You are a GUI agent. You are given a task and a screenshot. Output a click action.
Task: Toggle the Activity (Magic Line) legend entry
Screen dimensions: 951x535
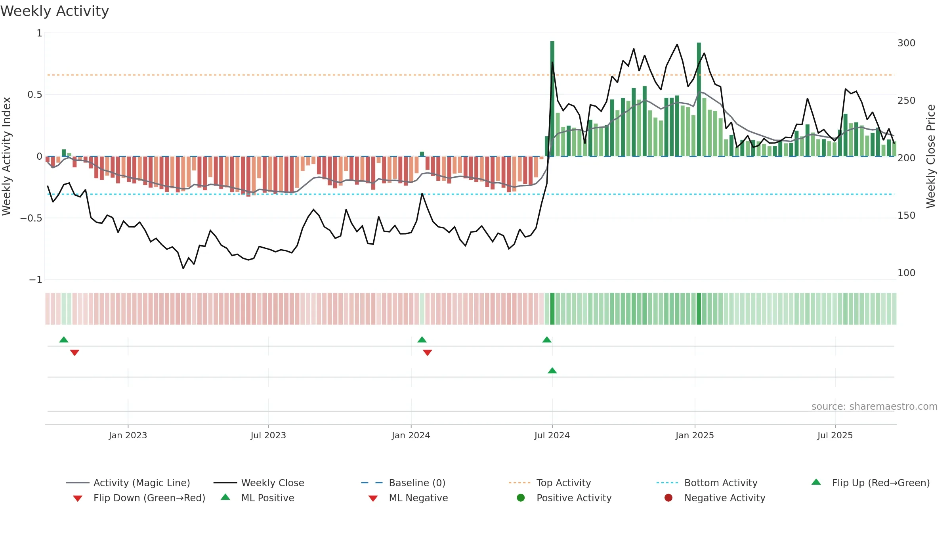click(x=128, y=483)
